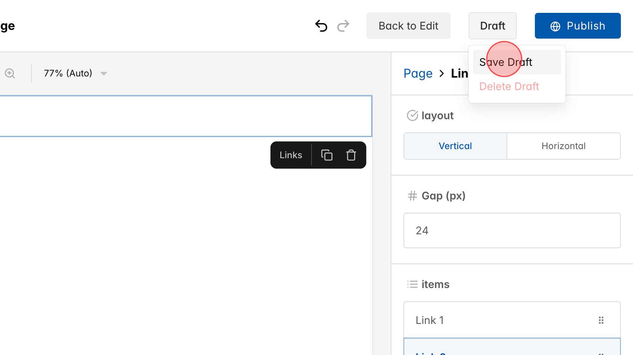Click the redo arrow icon

pyautogui.click(x=343, y=26)
